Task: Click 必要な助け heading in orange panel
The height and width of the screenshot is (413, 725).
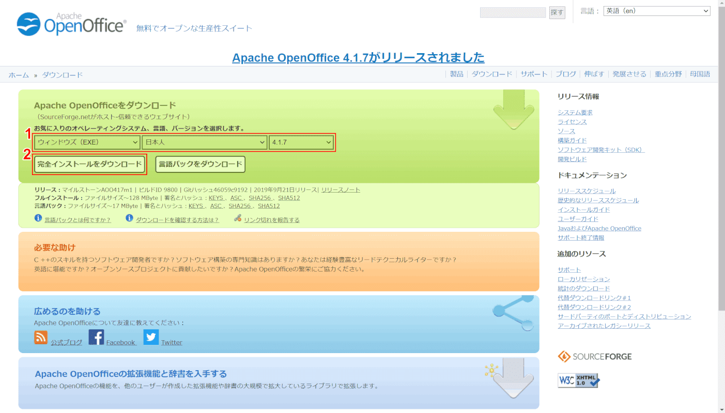Action: (x=55, y=247)
